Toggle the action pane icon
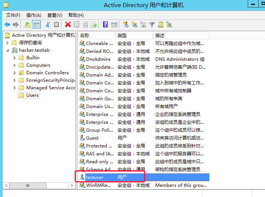This screenshot has height=197, width=265. coord(114,25)
